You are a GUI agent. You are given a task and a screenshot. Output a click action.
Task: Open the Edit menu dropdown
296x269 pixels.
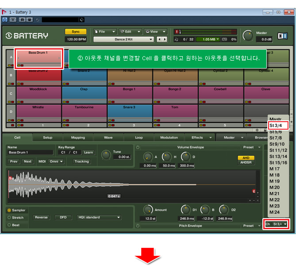coord(130,31)
